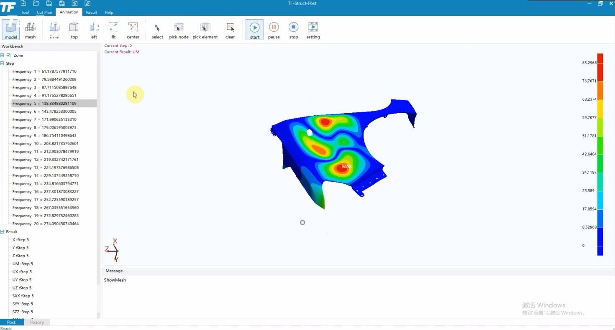Toggle the Zone checkbox
615x330 pixels.
click(8, 55)
